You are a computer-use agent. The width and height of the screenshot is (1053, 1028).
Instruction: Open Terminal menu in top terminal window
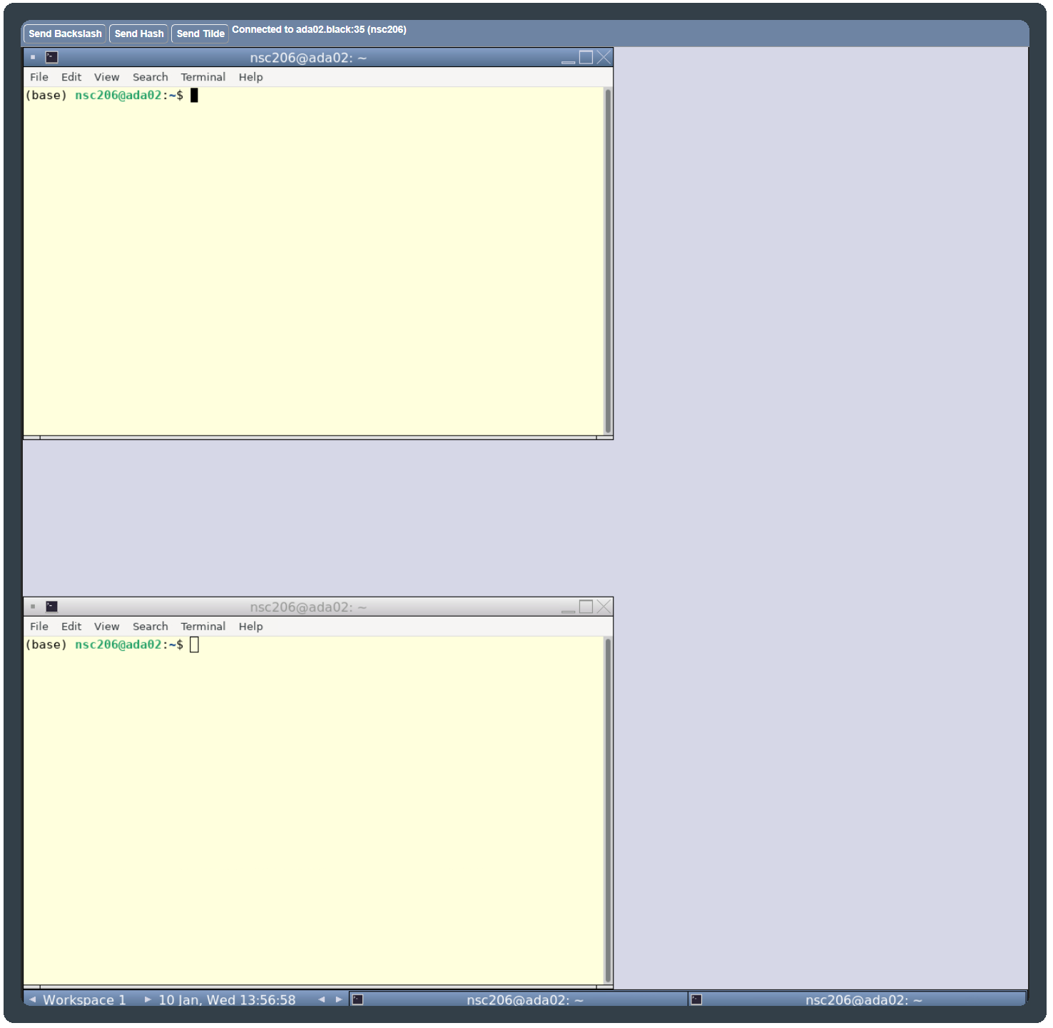tap(203, 77)
